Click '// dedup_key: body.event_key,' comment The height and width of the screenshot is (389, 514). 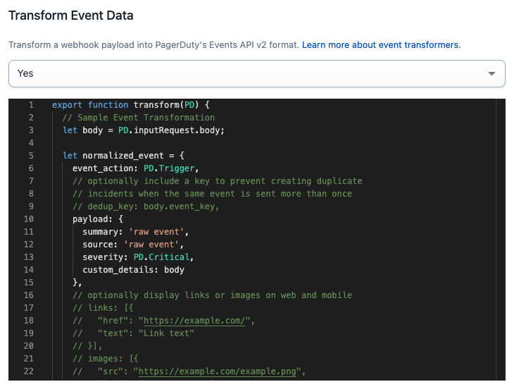pyautogui.click(x=146, y=206)
